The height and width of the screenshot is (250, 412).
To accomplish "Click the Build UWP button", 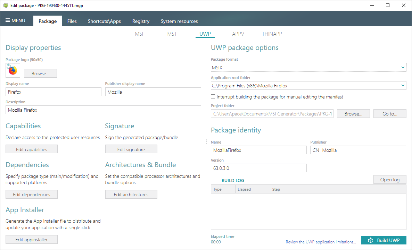I will point(384,240).
